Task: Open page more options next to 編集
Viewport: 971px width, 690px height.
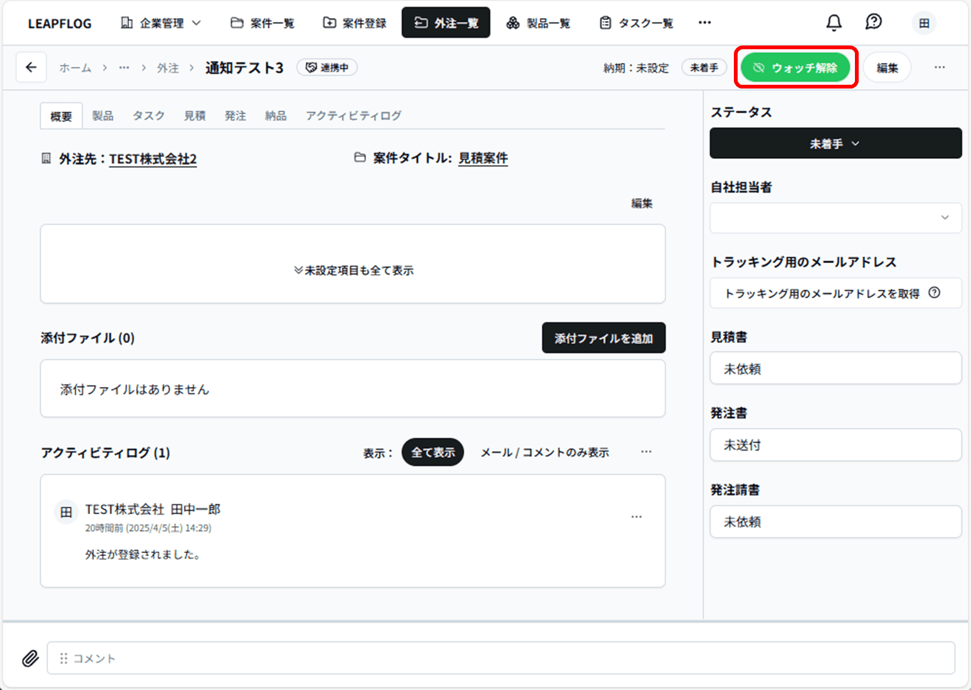Action: click(x=939, y=67)
